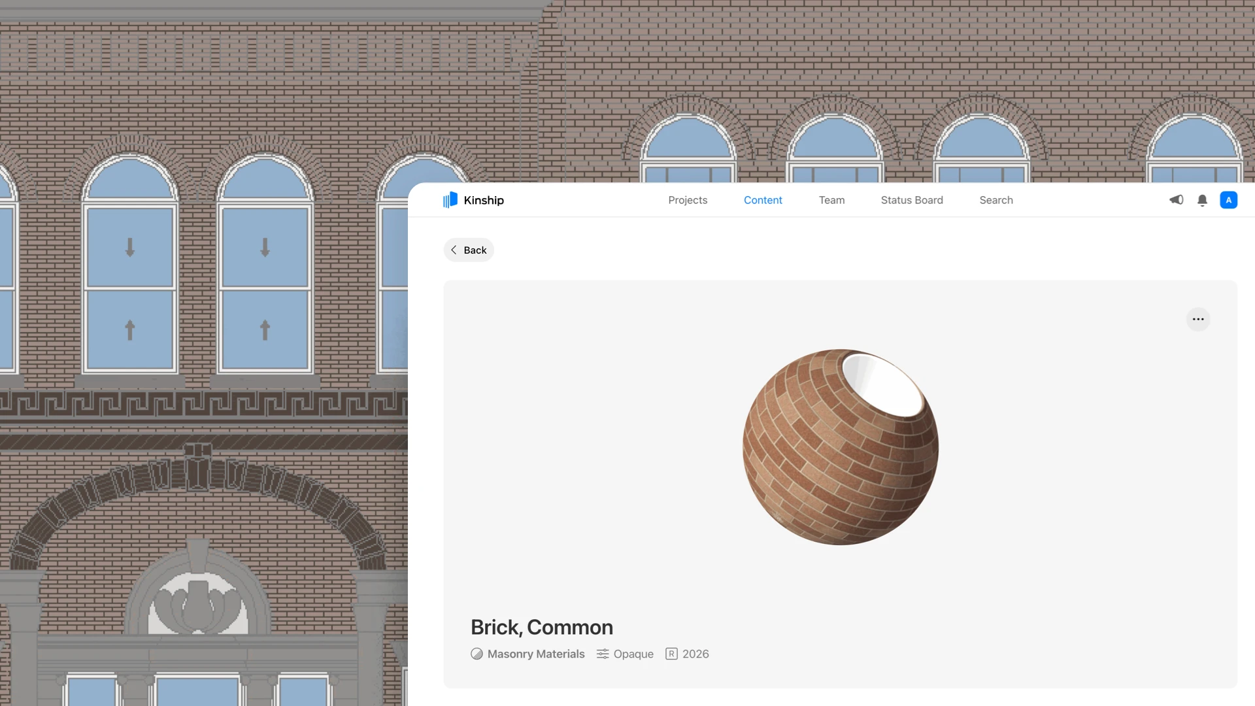Click the Masonry Materials category icon
Screen dimensions: 1255x706
coord(477,654)
